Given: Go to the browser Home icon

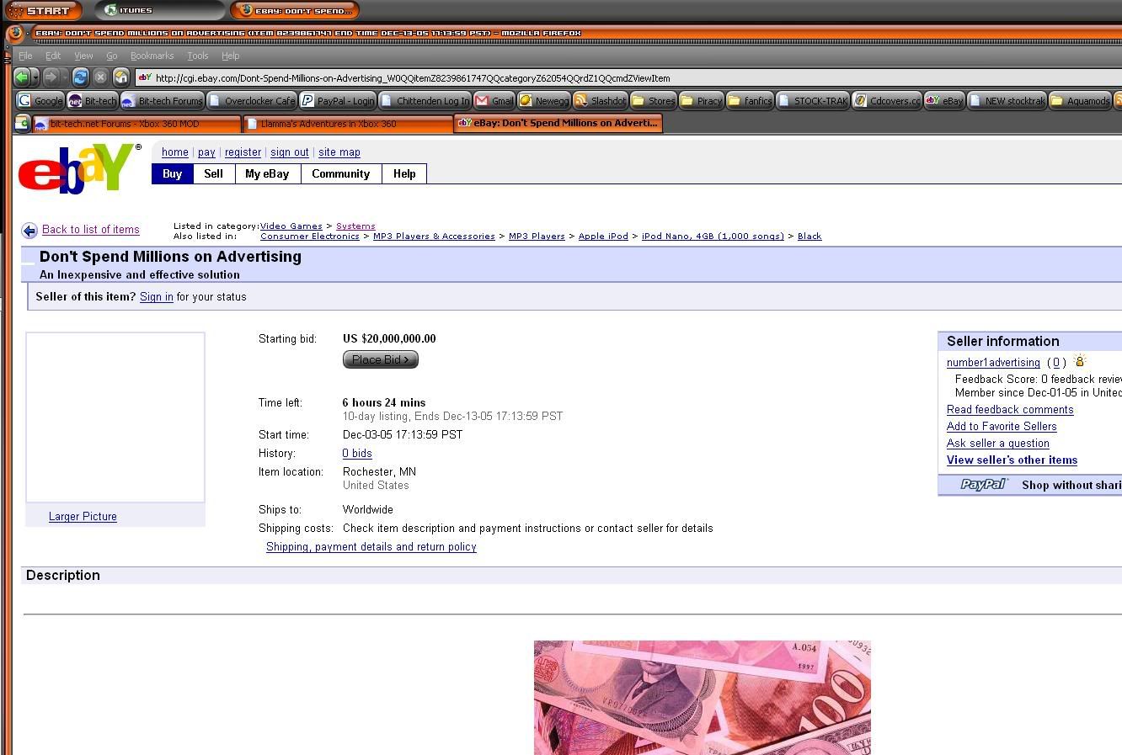Looking at the screenshot, I should tap(121, 77).
